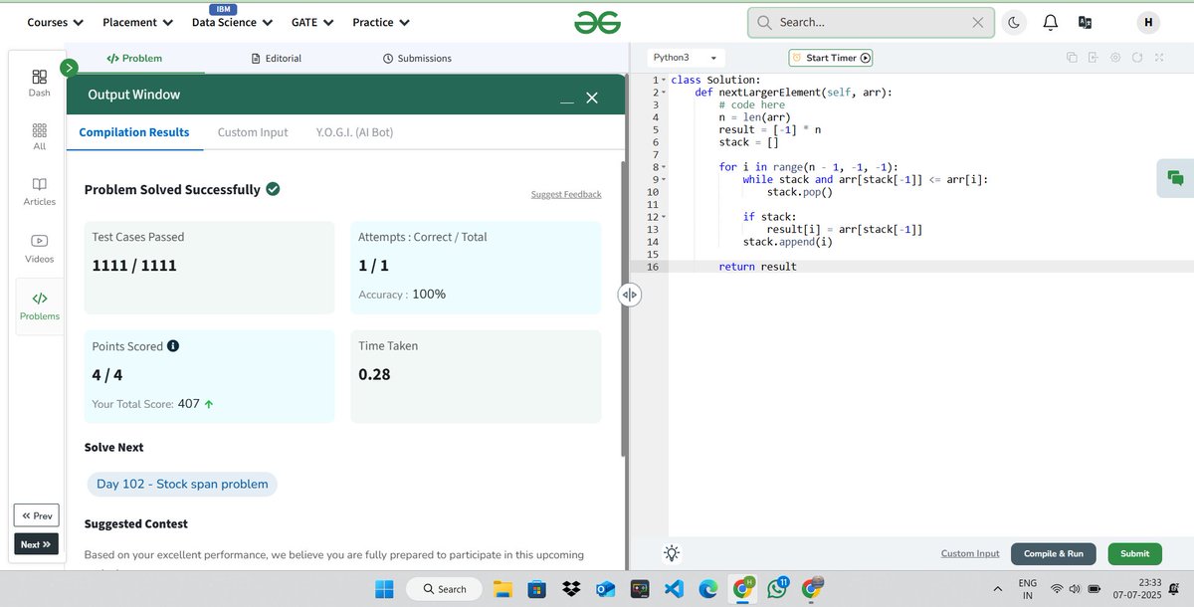
Task: Collapse sidebar with the green arrow
Action: 69,68
